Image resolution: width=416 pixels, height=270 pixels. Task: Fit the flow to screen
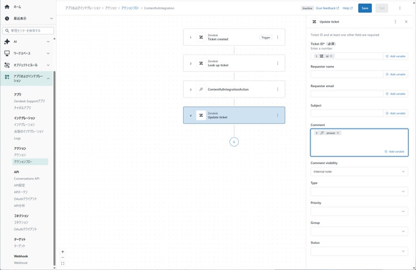click(x=63, y=264)
